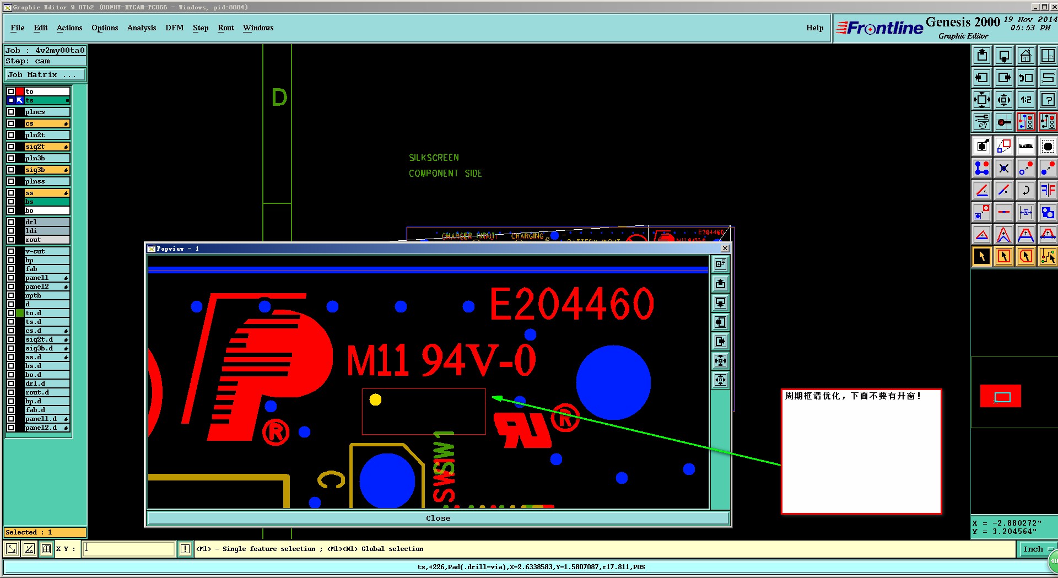
Task: Click the Close button in Popview
Action: (438, 518)
